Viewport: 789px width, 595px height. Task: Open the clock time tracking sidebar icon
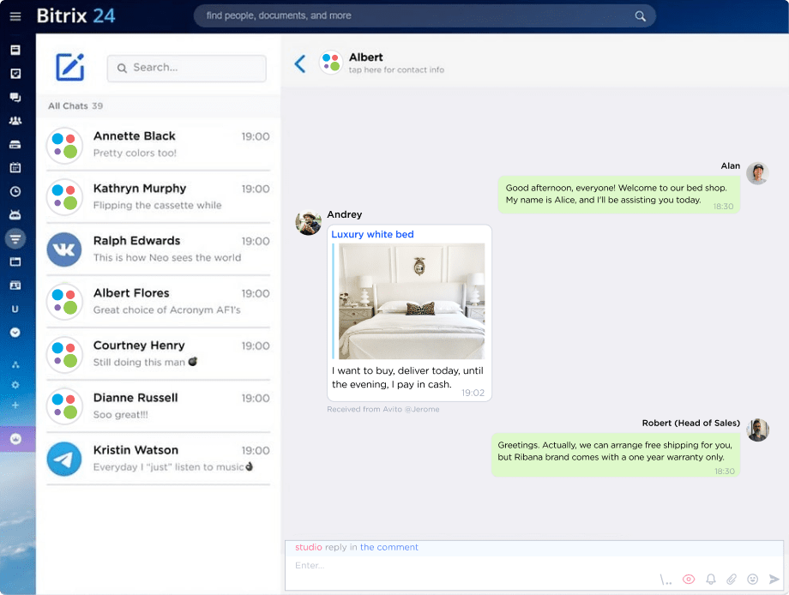[15, 191]
